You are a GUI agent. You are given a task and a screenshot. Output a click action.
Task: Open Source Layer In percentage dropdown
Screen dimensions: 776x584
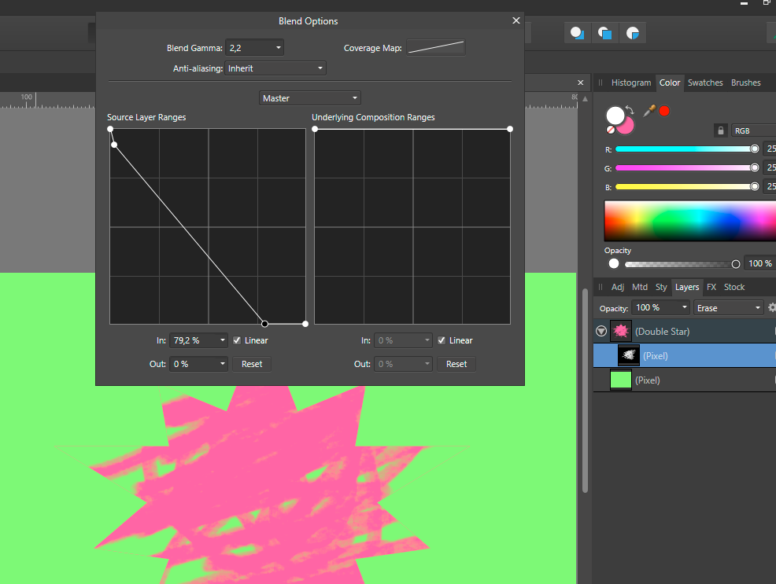pyautogui.click(x=198, y=340)
